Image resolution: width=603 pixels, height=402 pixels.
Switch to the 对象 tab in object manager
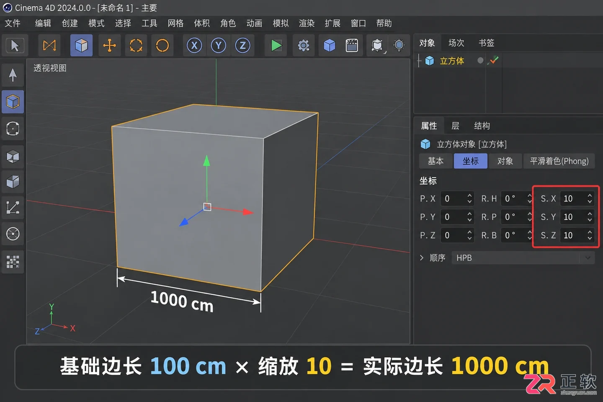[x=427, y=43]
